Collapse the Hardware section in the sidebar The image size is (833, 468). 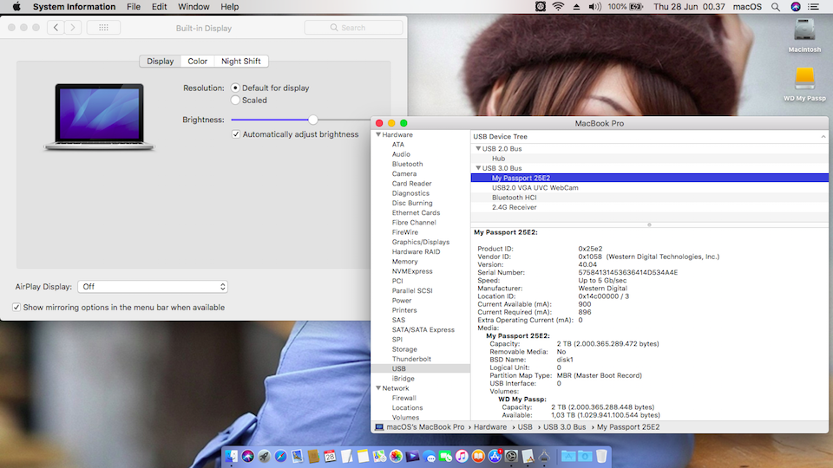[378, 135]
